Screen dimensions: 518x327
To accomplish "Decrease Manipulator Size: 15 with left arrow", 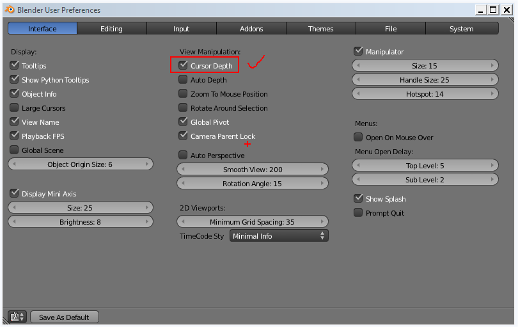I will tap(358, 66).
